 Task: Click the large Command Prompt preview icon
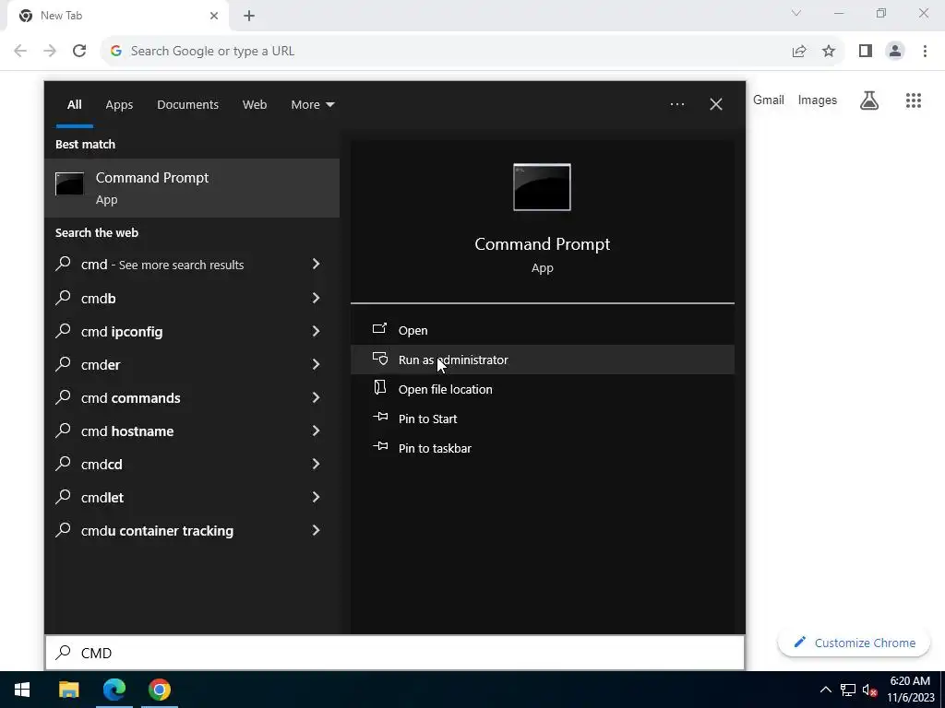coord(542,187)
